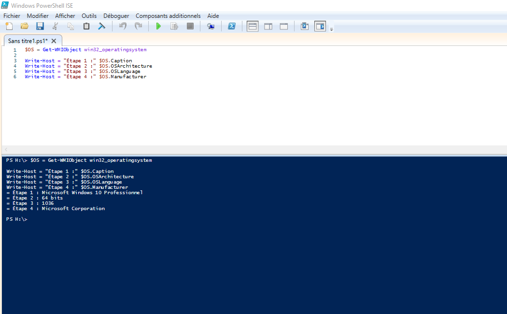Click the PowerShell ISE title bar icon
Viewport: 507px width, 314px height.
click(x=5, y=5)
